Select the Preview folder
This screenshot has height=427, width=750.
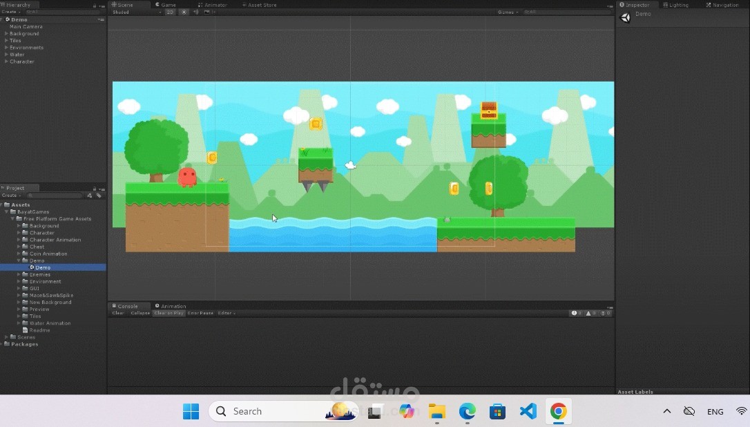39,310
